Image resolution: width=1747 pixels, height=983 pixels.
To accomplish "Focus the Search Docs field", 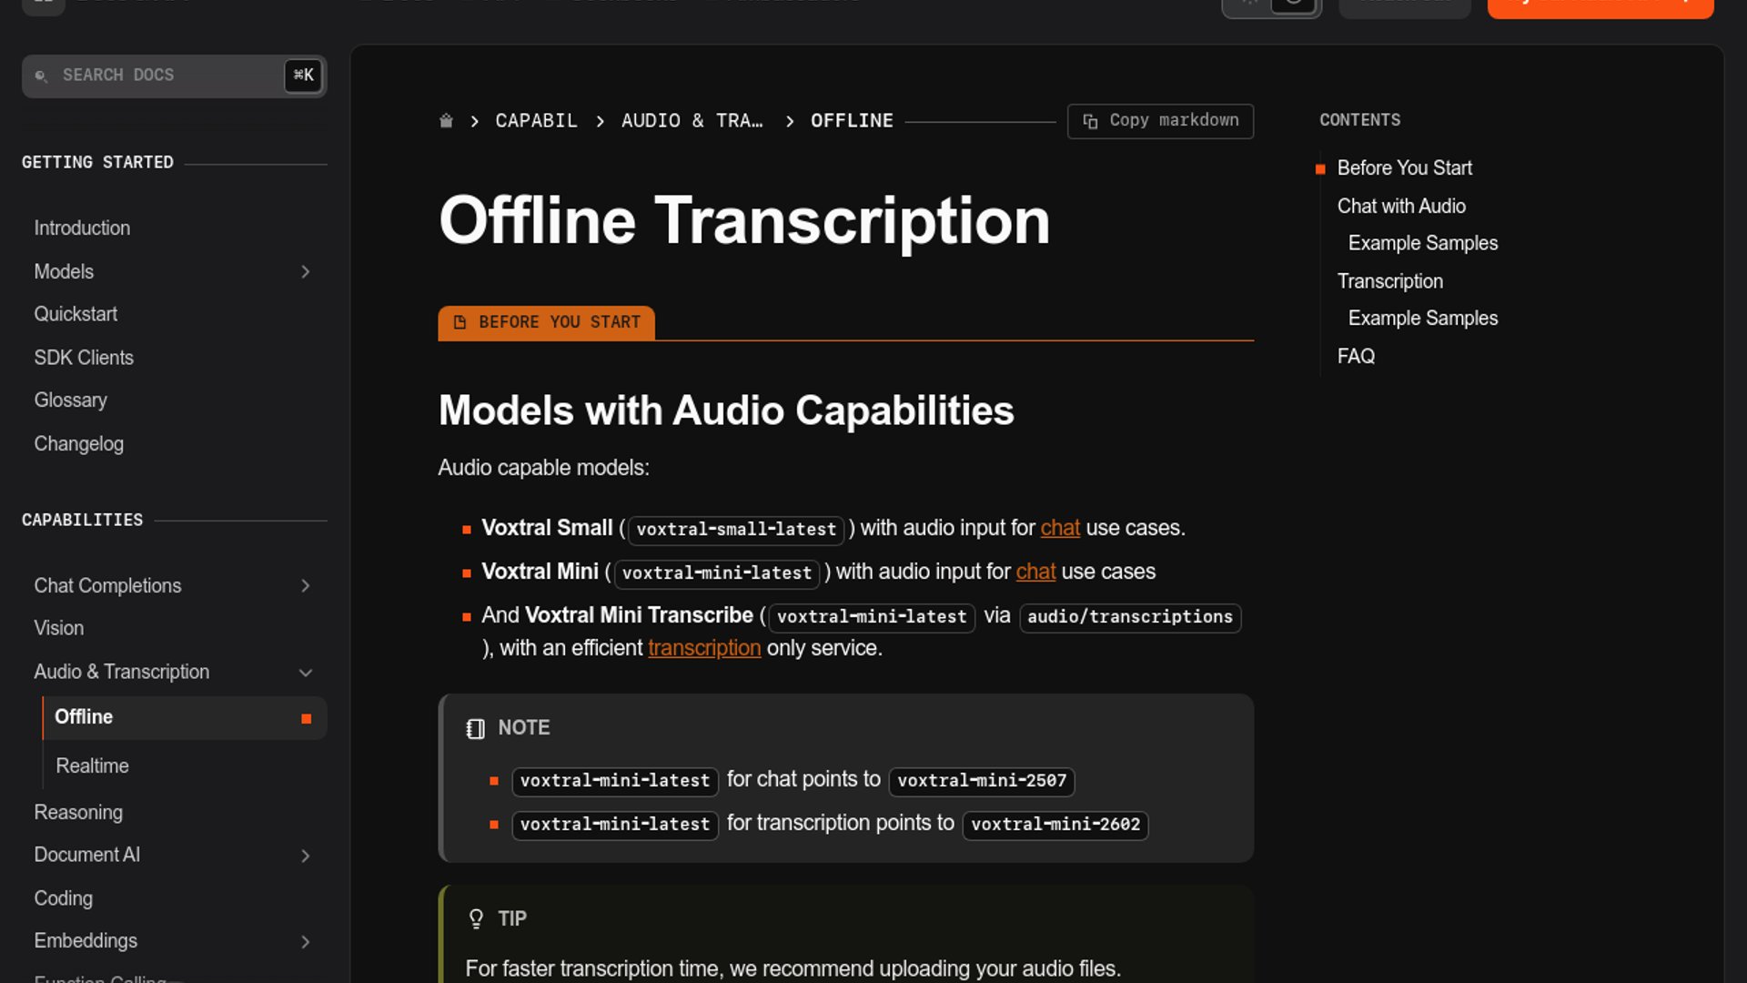I will (x=164, y=76).
